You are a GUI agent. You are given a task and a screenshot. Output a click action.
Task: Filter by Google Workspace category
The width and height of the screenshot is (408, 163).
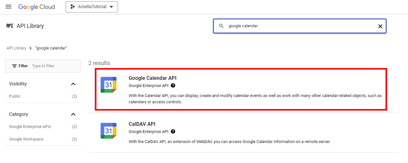(x=26, y=139)
